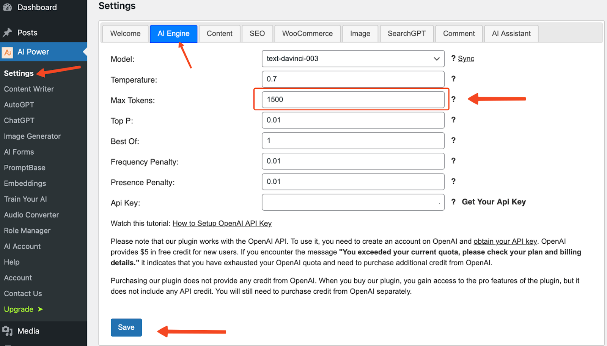Click the Dashboard gauge icon
607x346 pixels.
pos(8,7)
